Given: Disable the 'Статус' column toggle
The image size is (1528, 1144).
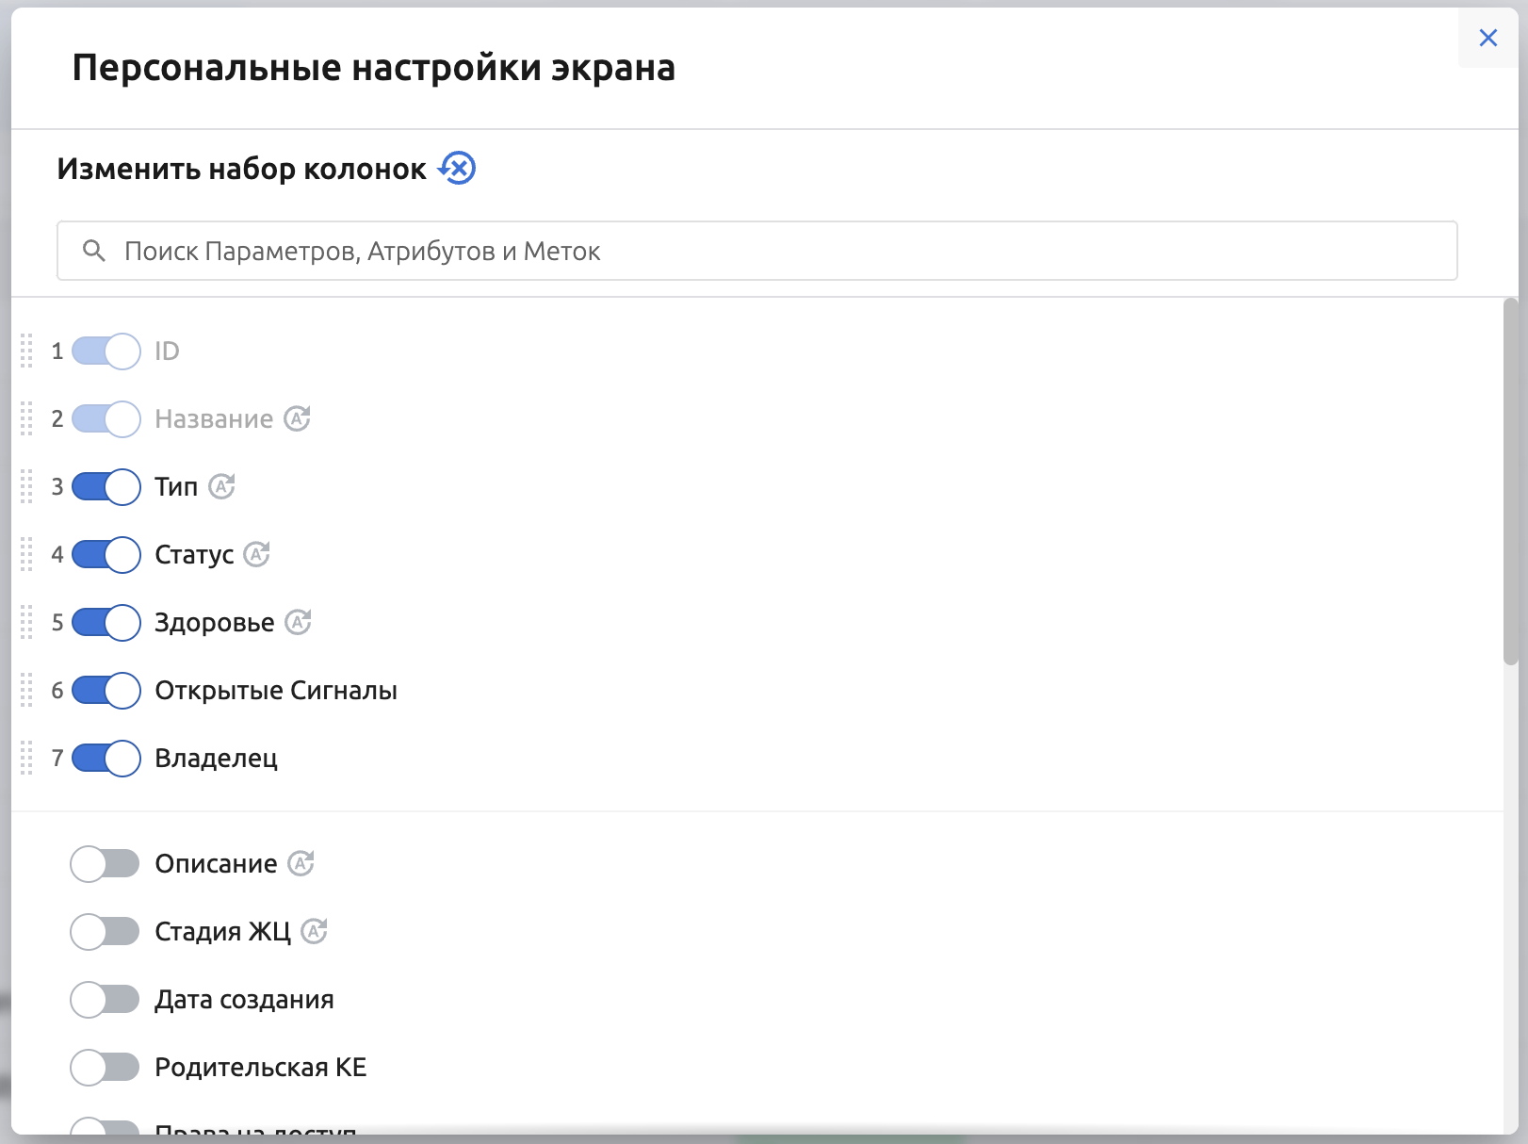Looking at the screenshot, I should point(105,555).
